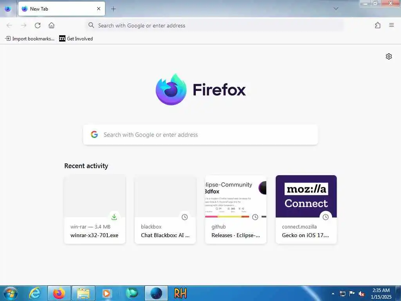Open the application hamburger menu
The width and height of the screenshot is (401, 301).
point(391,25)
